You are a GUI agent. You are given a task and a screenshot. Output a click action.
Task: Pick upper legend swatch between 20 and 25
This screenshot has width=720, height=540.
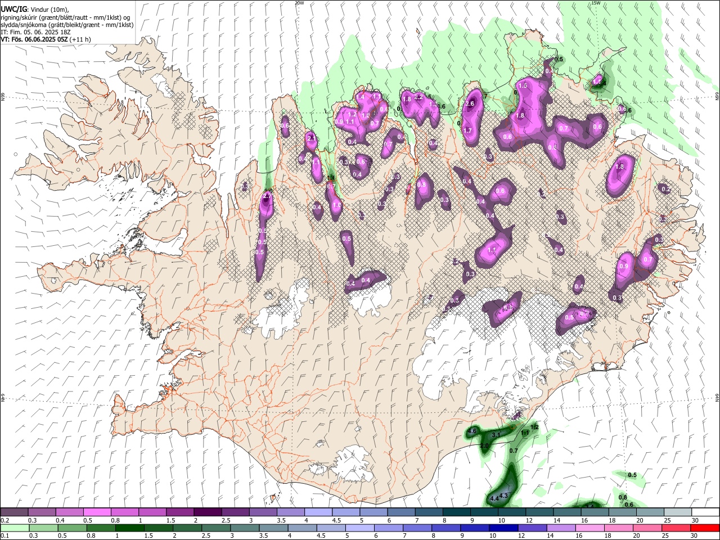coord(651,512)
